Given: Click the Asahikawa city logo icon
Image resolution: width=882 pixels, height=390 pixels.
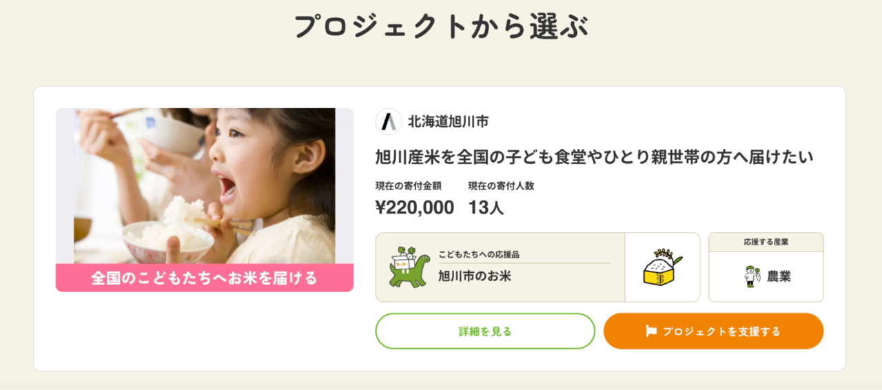Looking at the screenshot, I should (389, 122).
